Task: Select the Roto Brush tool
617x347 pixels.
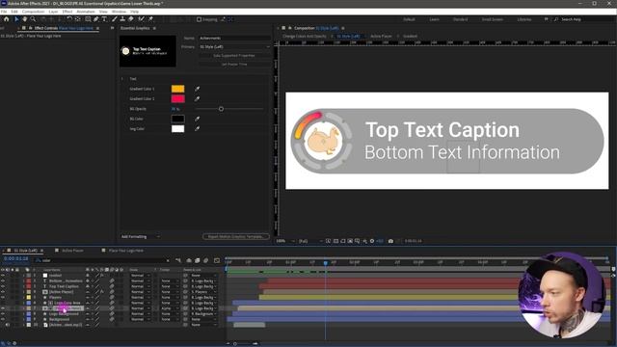Action: point(141,19)
